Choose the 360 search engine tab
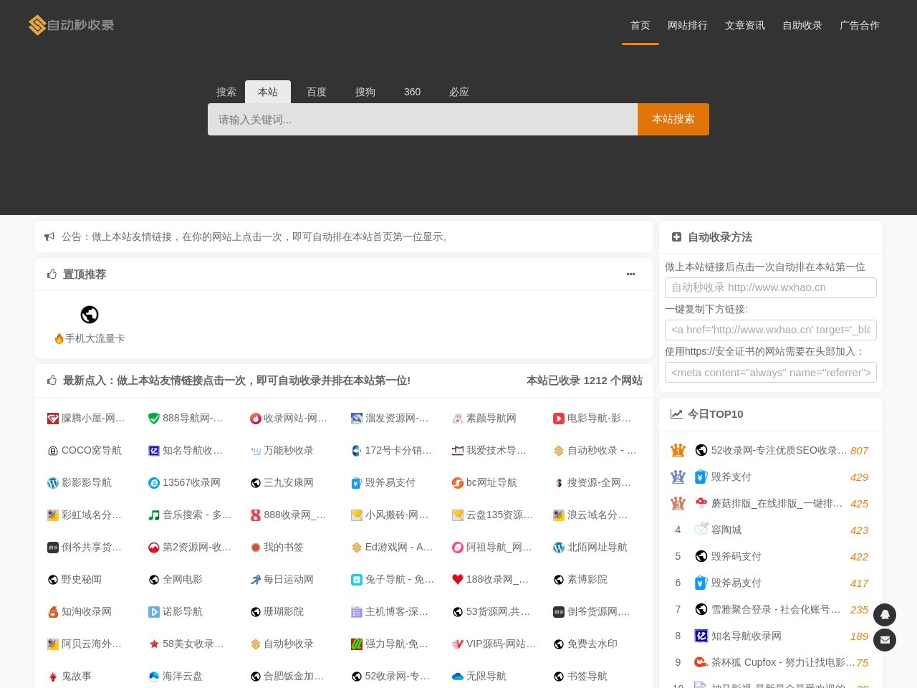The width and height of the screenshot is (917, 688). 412,92
